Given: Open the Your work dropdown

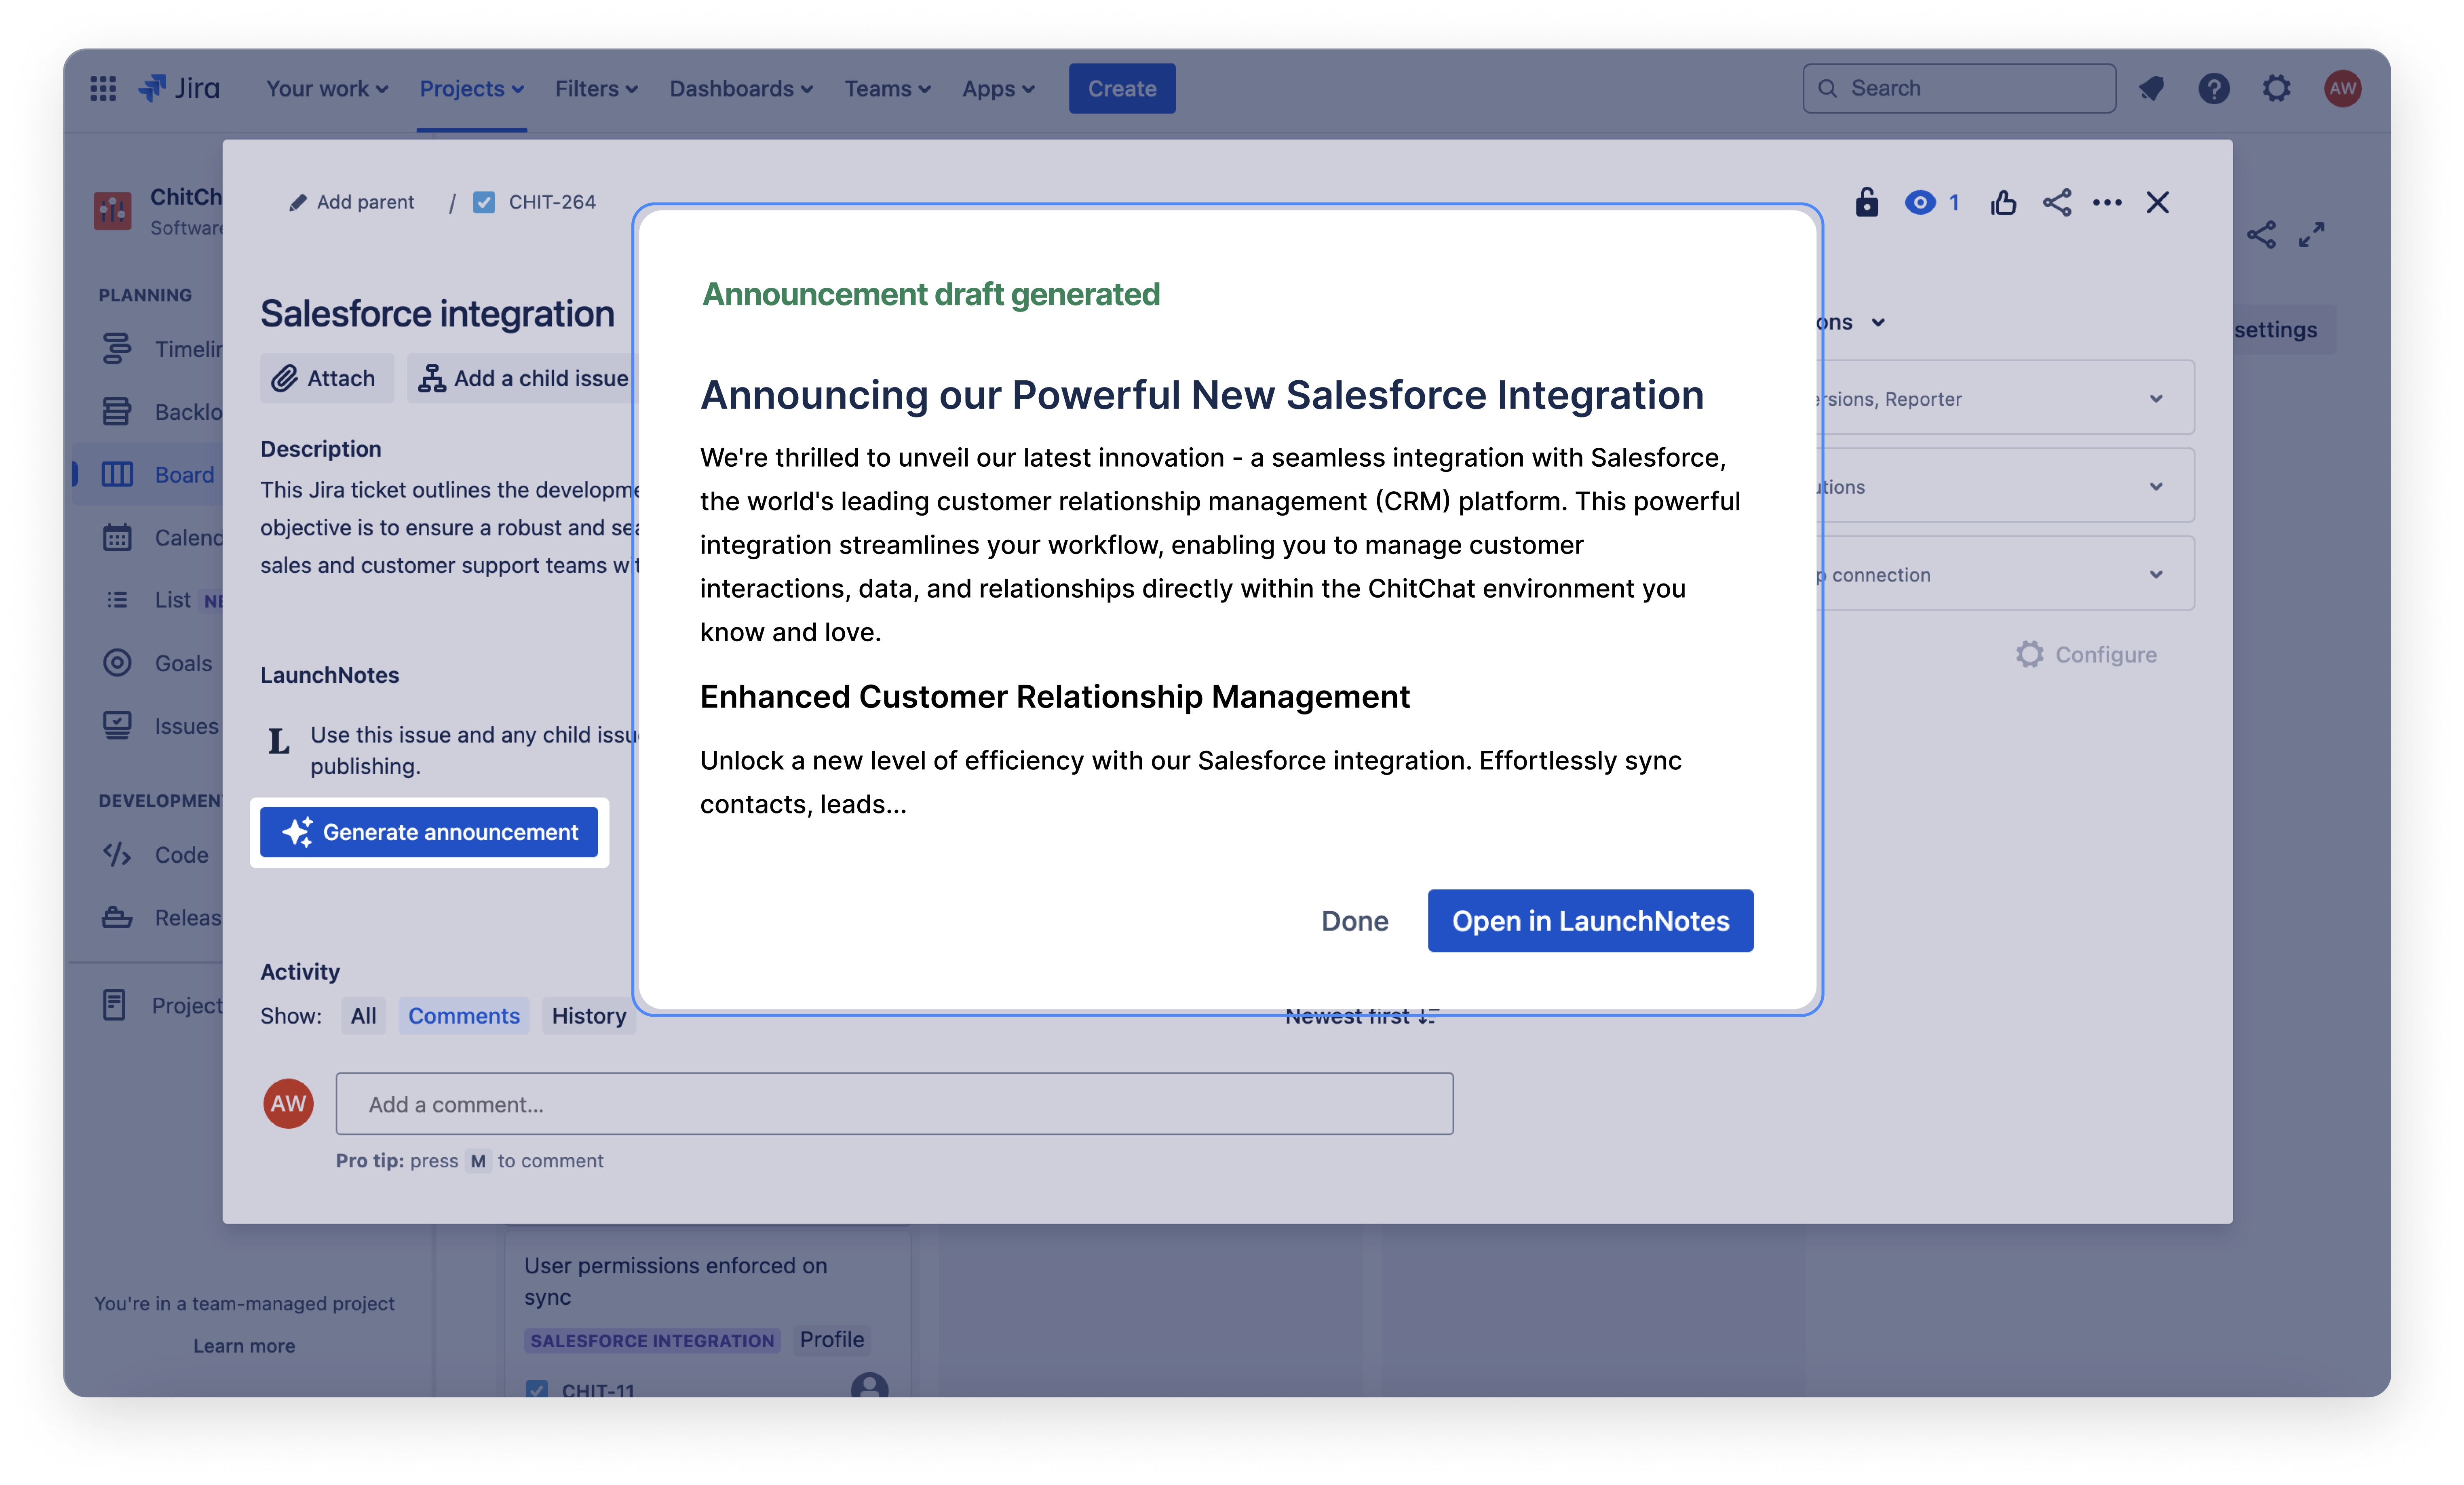Looking at the screenshot, I should (x=327, y=88).
